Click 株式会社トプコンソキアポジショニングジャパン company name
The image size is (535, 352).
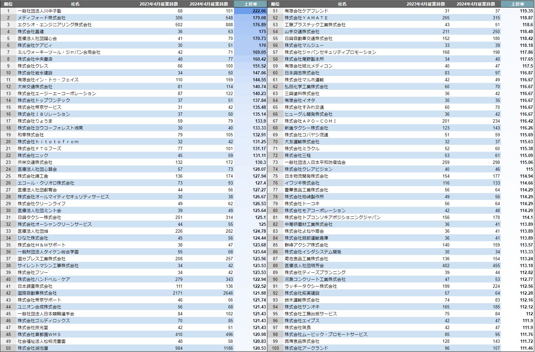332,217
